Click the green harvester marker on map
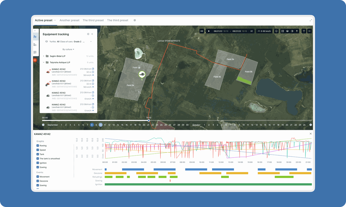This screenshot has width=346, height=207. pos(142,74)
